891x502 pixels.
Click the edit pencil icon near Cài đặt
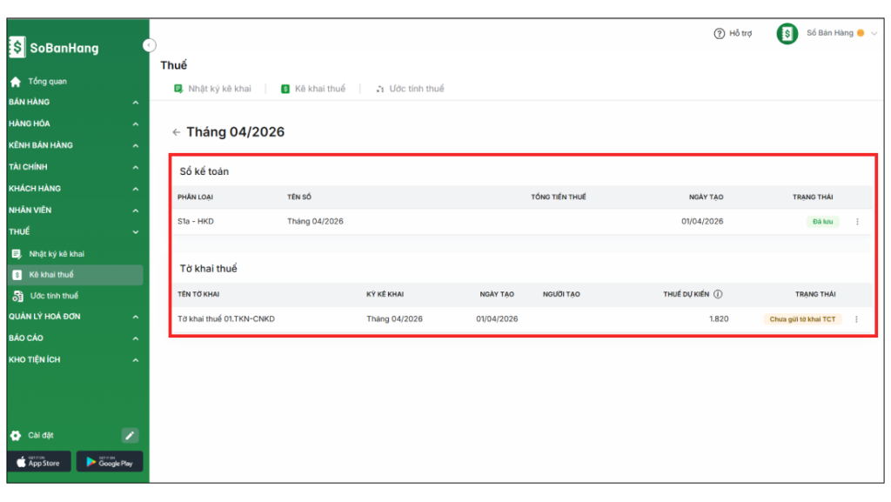click(x=130, y=435)
